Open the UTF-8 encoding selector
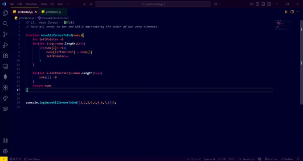This screenshot has height=161, width=303. point(222,159)
